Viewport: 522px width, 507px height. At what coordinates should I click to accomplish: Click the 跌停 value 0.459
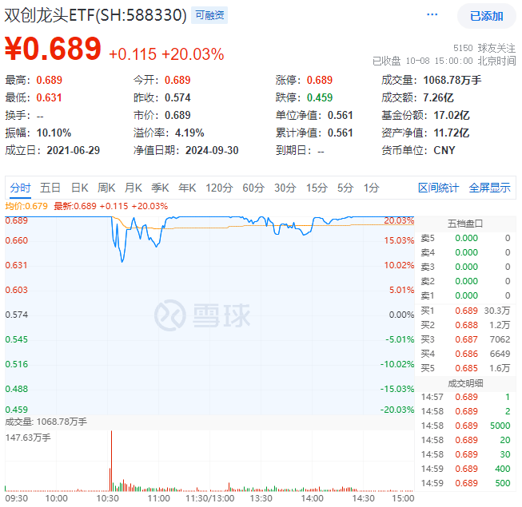click(320, 97)
